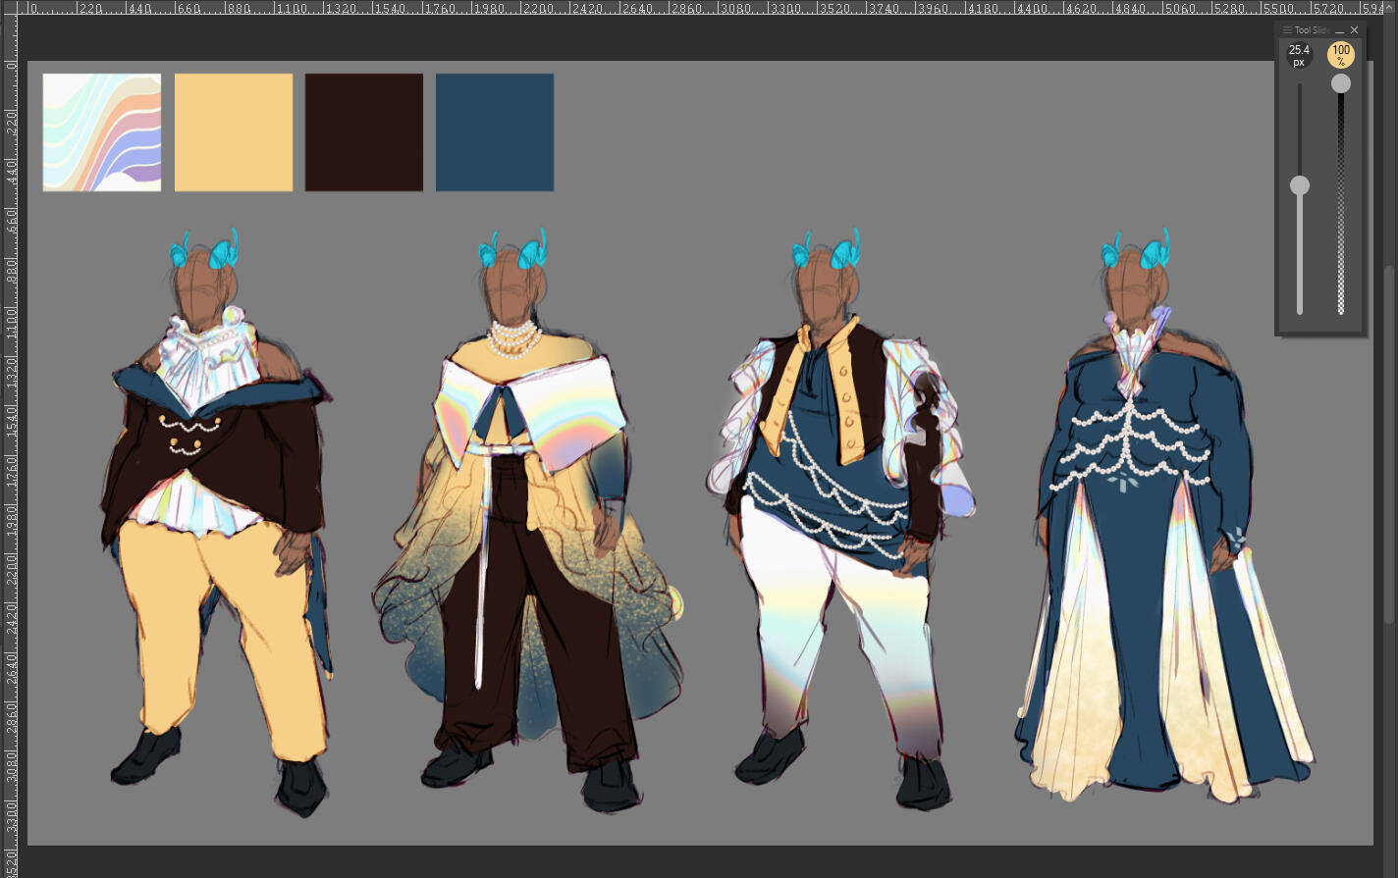Click the fourth character in blue gown
1398x878 pixels.
click(x=1163, y=515)
